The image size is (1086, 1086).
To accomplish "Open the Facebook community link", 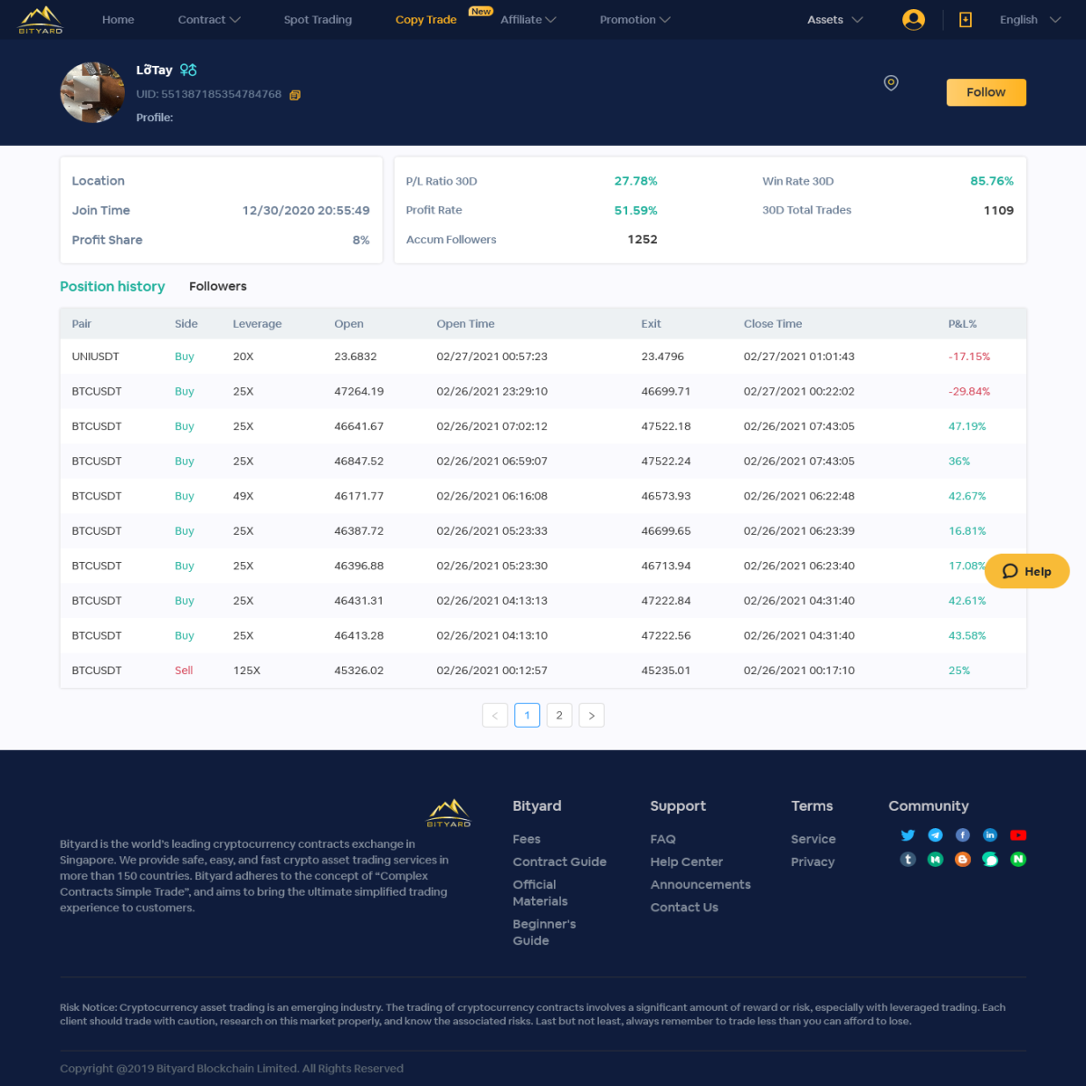I will (963, 835).
